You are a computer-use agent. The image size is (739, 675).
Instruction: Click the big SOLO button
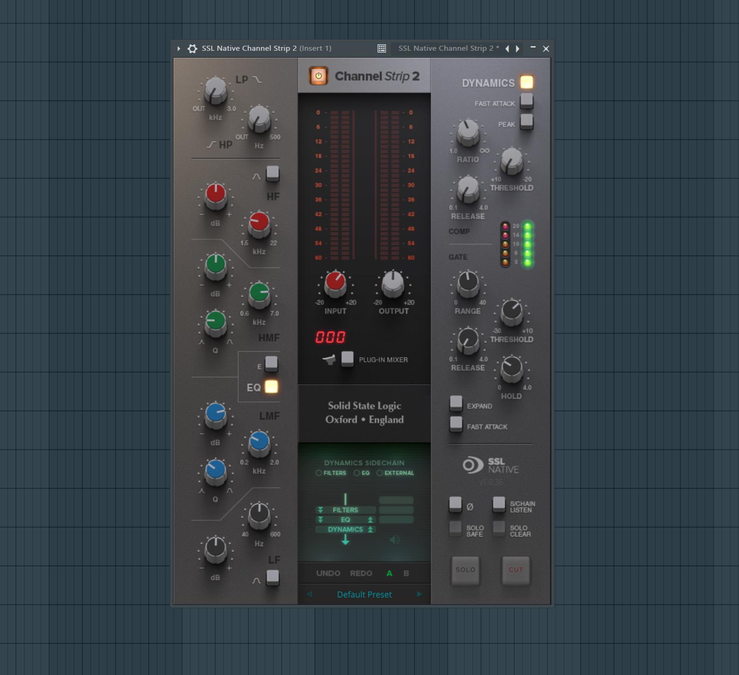pos(465,570)
